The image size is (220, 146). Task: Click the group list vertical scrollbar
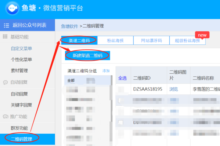coord(112,98)
